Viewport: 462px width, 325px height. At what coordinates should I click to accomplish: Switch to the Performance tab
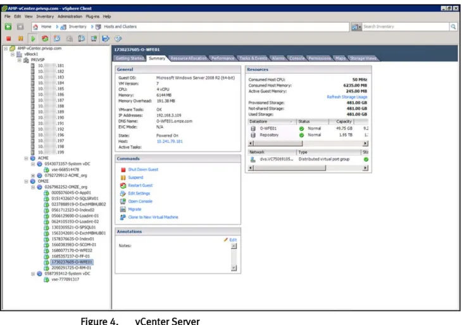point(223,58)
